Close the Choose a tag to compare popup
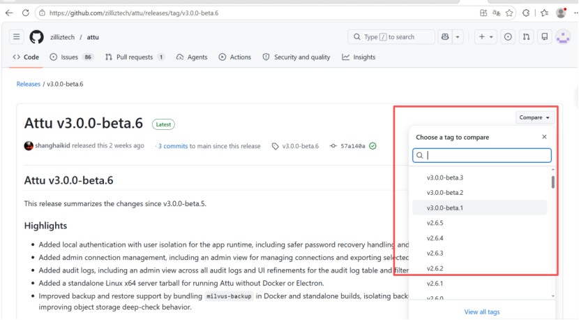 tap(544, 137)
